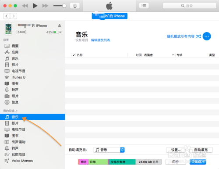Click the 自动填充 autofill button

tap(201, 150)
